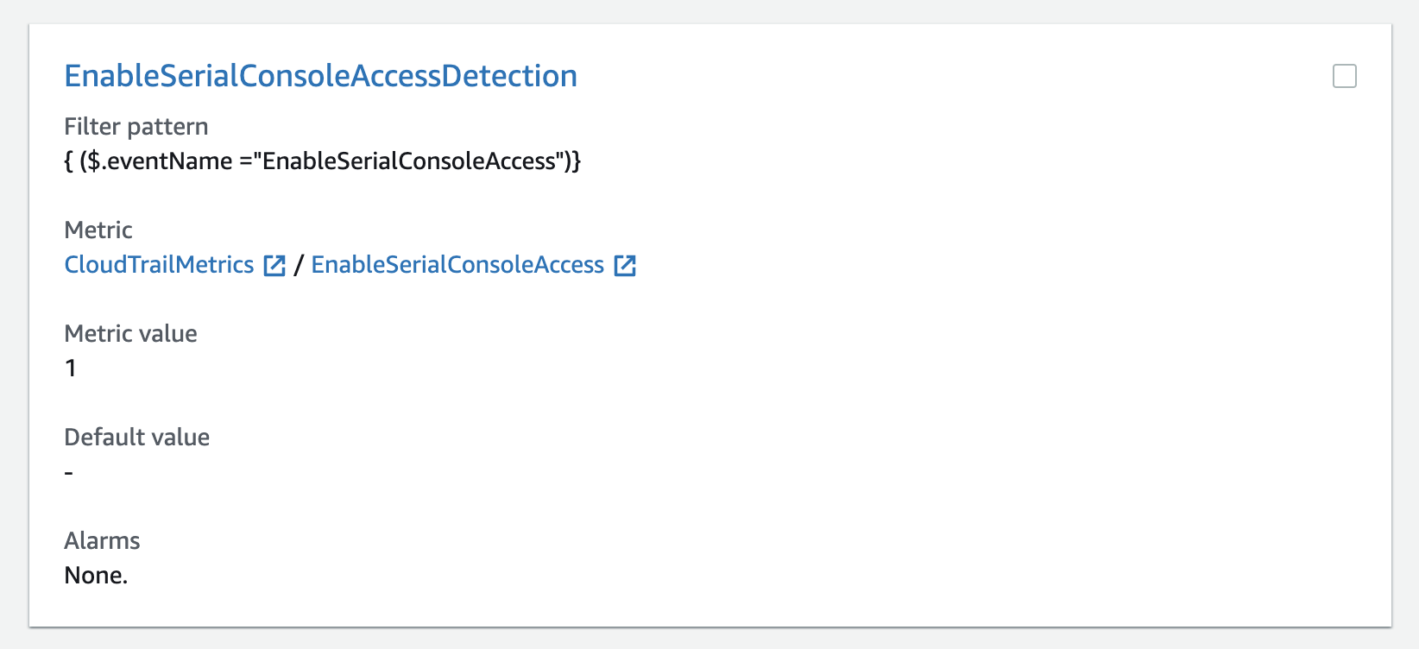Click the Metric value showing 1
The width and height of the screenshot is (1419, 649).
coord(70,368)
